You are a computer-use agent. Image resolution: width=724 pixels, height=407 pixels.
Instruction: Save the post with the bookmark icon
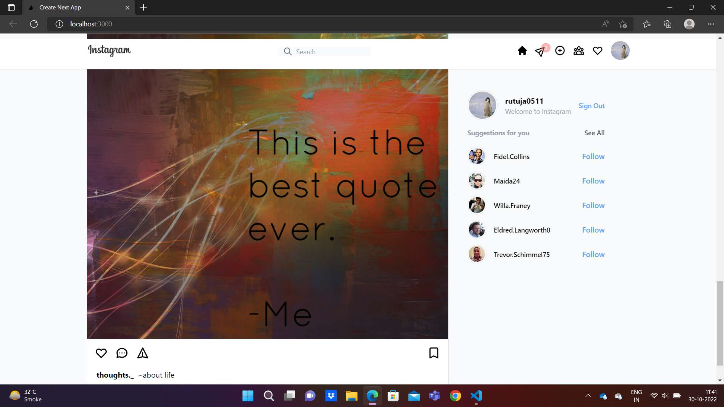coord(434,353)
